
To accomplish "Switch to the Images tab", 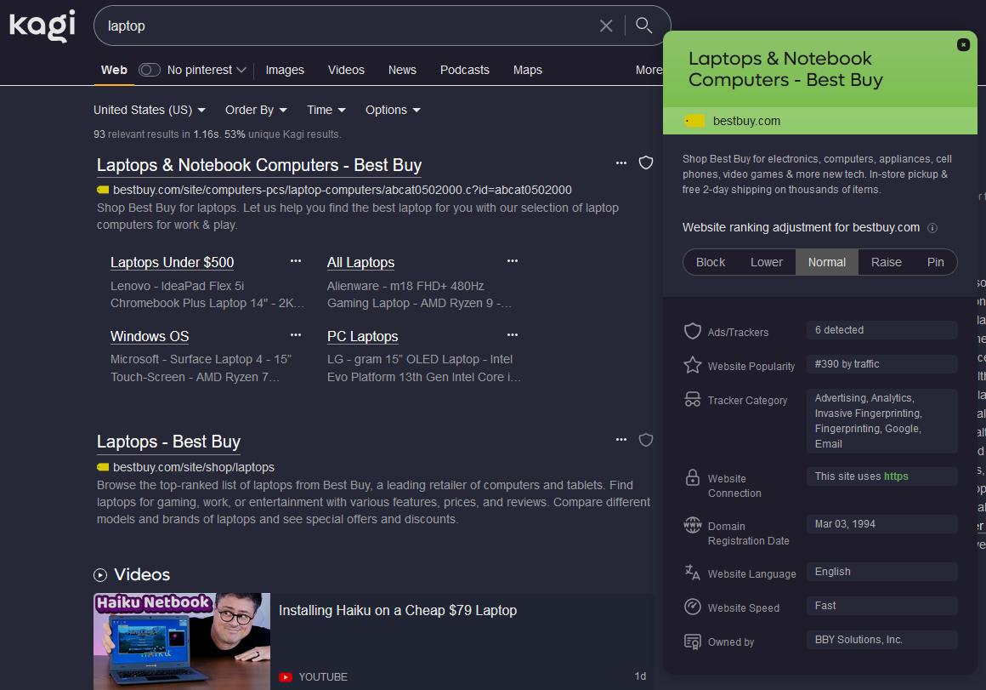I will coord(285,70).
